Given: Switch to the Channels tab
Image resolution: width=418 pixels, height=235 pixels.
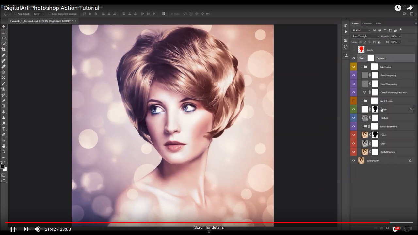Looking at the screenshot, I should coord(367,23).
